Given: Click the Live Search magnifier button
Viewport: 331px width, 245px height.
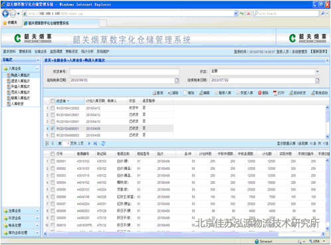Looking at the screenshot, I should [322, 14].
